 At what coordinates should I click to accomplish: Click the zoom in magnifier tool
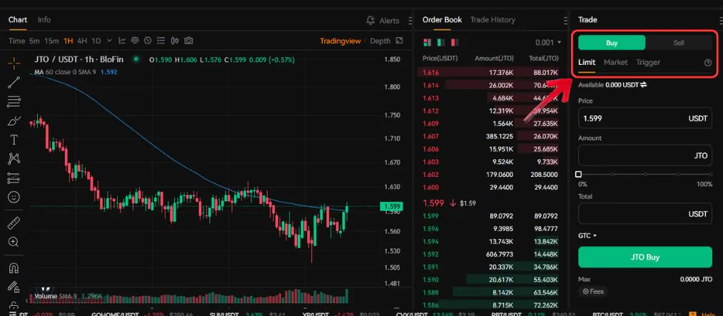pyautogui.click(x=14, y=243)
